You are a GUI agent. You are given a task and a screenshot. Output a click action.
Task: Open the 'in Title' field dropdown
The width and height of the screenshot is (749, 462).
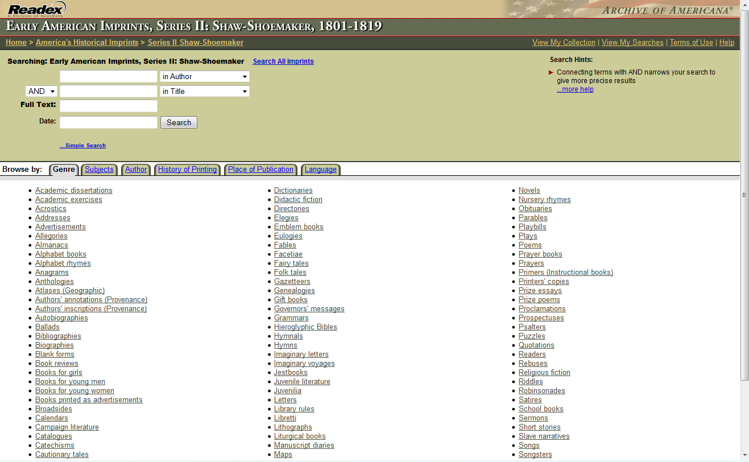pos(205,91)
